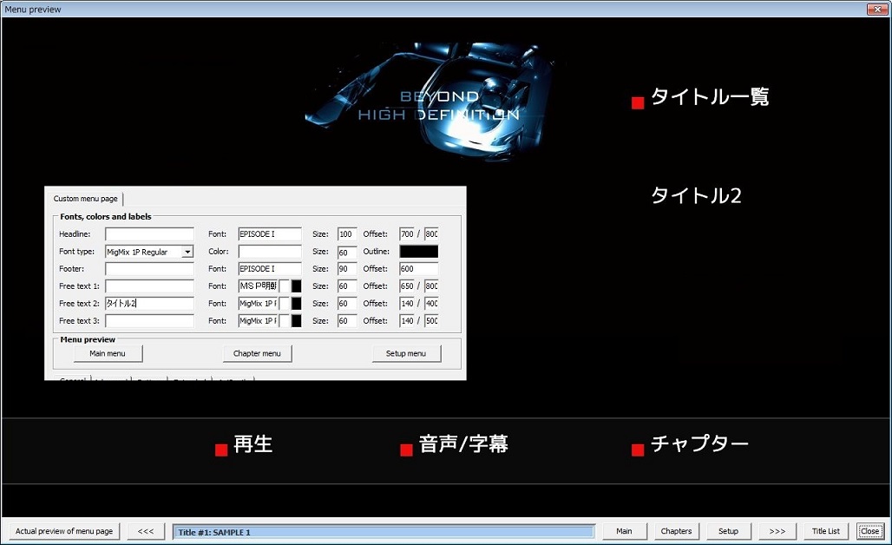Image resolution: width=892 pixels, height=545 pixels.
Task: Click the Free text 2 Size field
Action: coord(347,303)
